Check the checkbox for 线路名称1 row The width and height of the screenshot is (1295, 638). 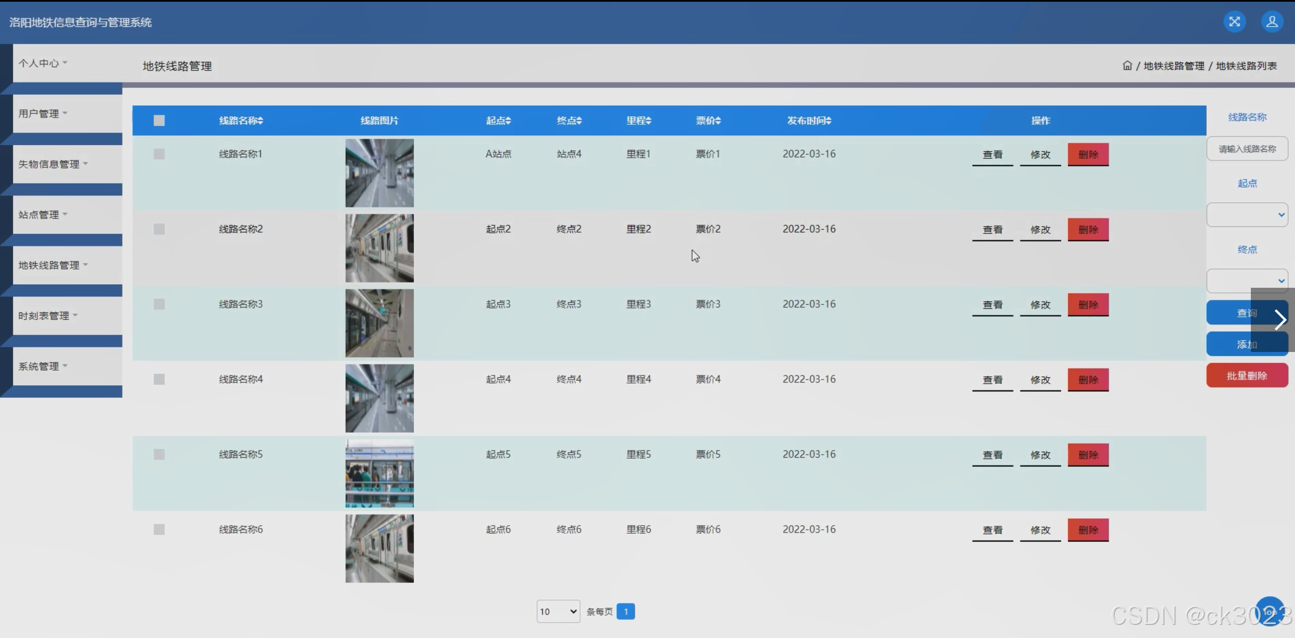click(159, 154)
